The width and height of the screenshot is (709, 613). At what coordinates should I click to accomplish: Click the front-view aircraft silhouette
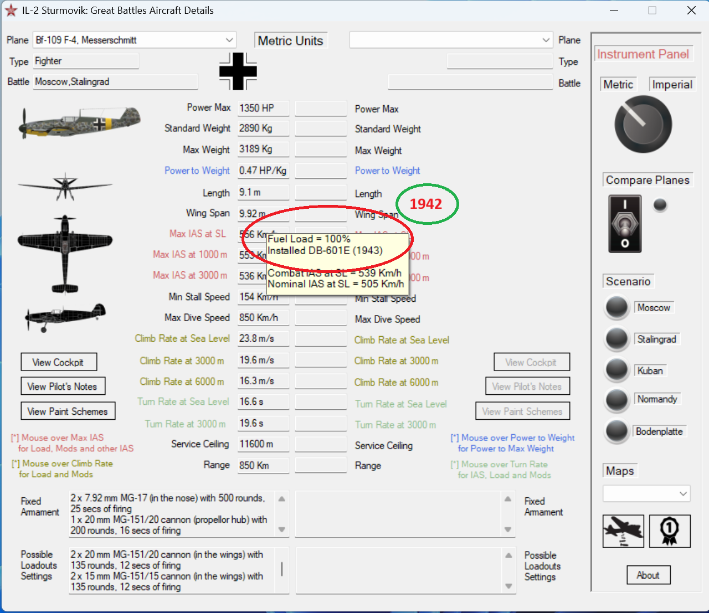pyautogui.click(x=65, y=187)
